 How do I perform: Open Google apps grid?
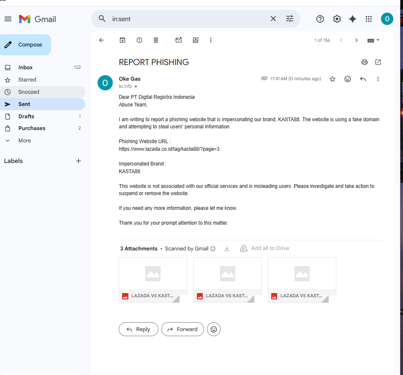[368, 19]
